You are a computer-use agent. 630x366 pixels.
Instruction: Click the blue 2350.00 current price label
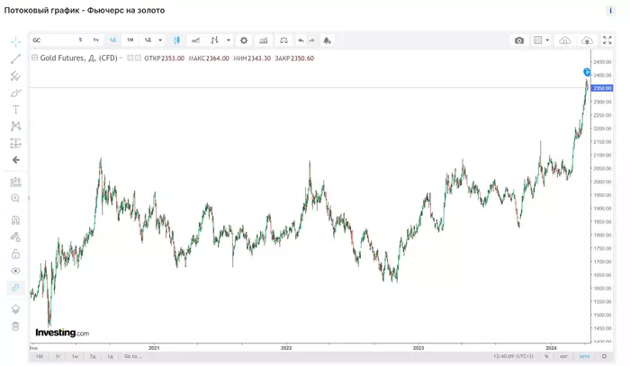pyautogui.click(x=602, y=88)
